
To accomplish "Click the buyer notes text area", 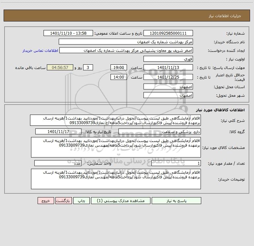I will 116,179.
